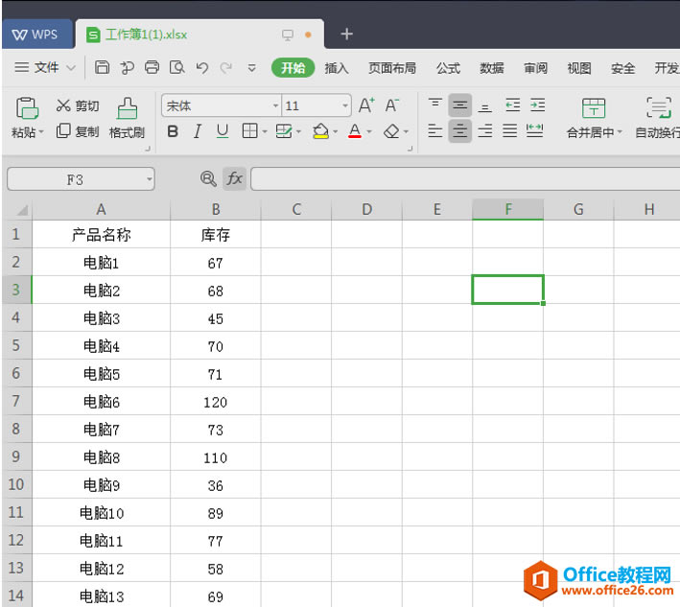Open the 审阅 ribbon tab
680x607 pixels.
535,68
